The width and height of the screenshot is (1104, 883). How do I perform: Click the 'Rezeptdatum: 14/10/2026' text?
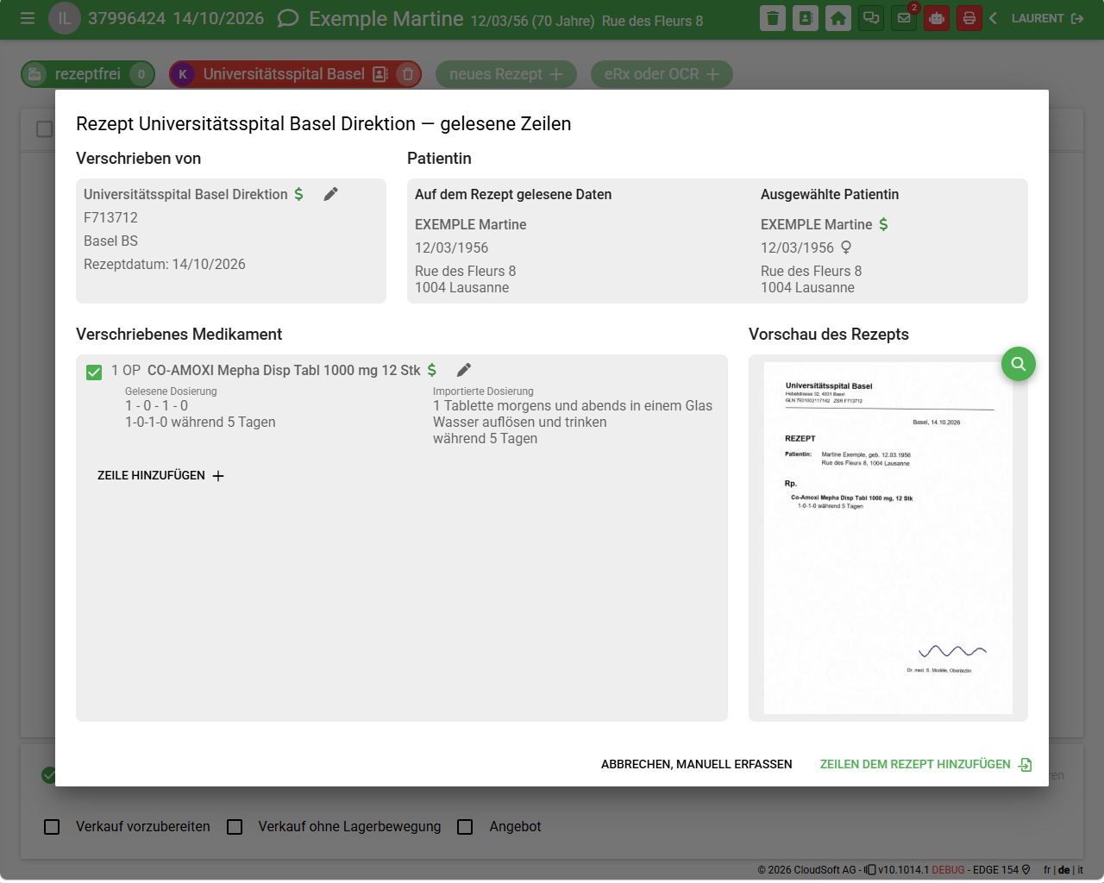pyautogui.click(x=165, y=265)
